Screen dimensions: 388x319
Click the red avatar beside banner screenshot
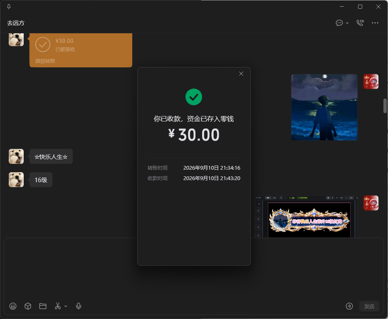click(371, 203)
